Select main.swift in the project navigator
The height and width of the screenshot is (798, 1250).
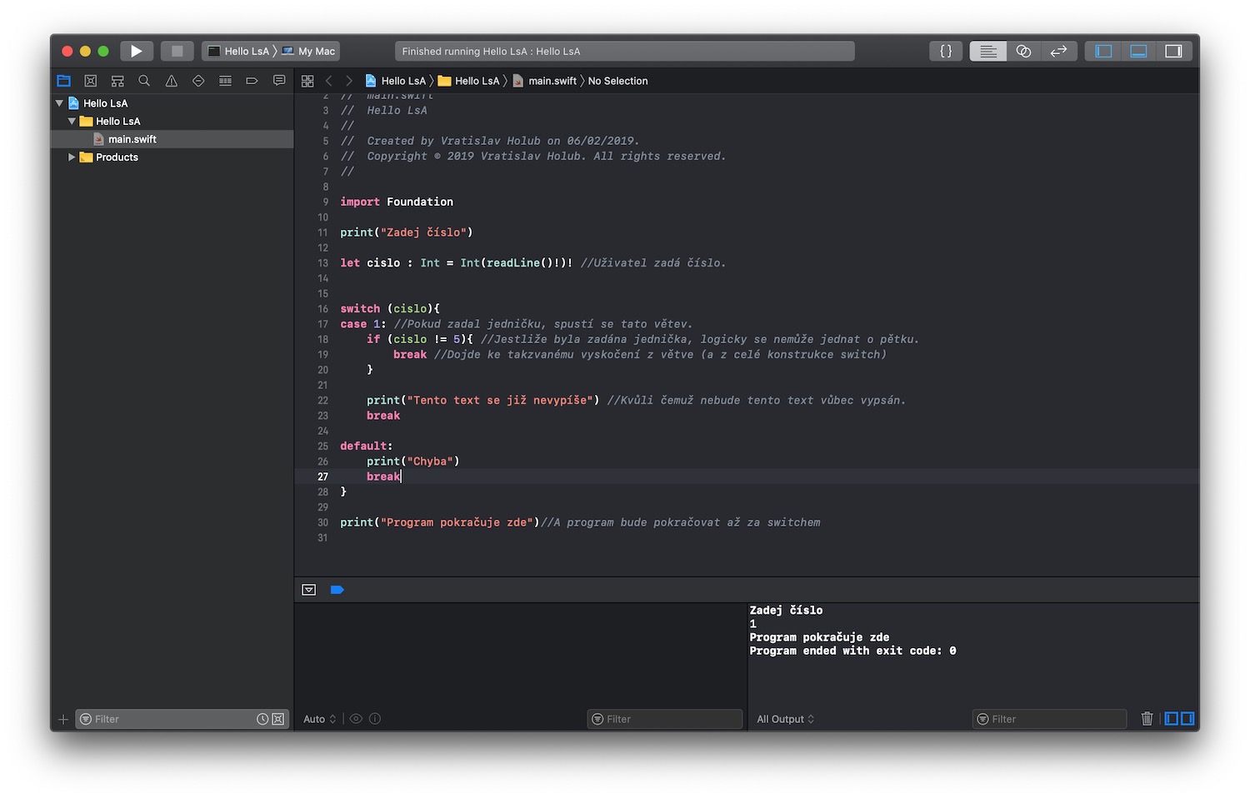click(172, 139)
